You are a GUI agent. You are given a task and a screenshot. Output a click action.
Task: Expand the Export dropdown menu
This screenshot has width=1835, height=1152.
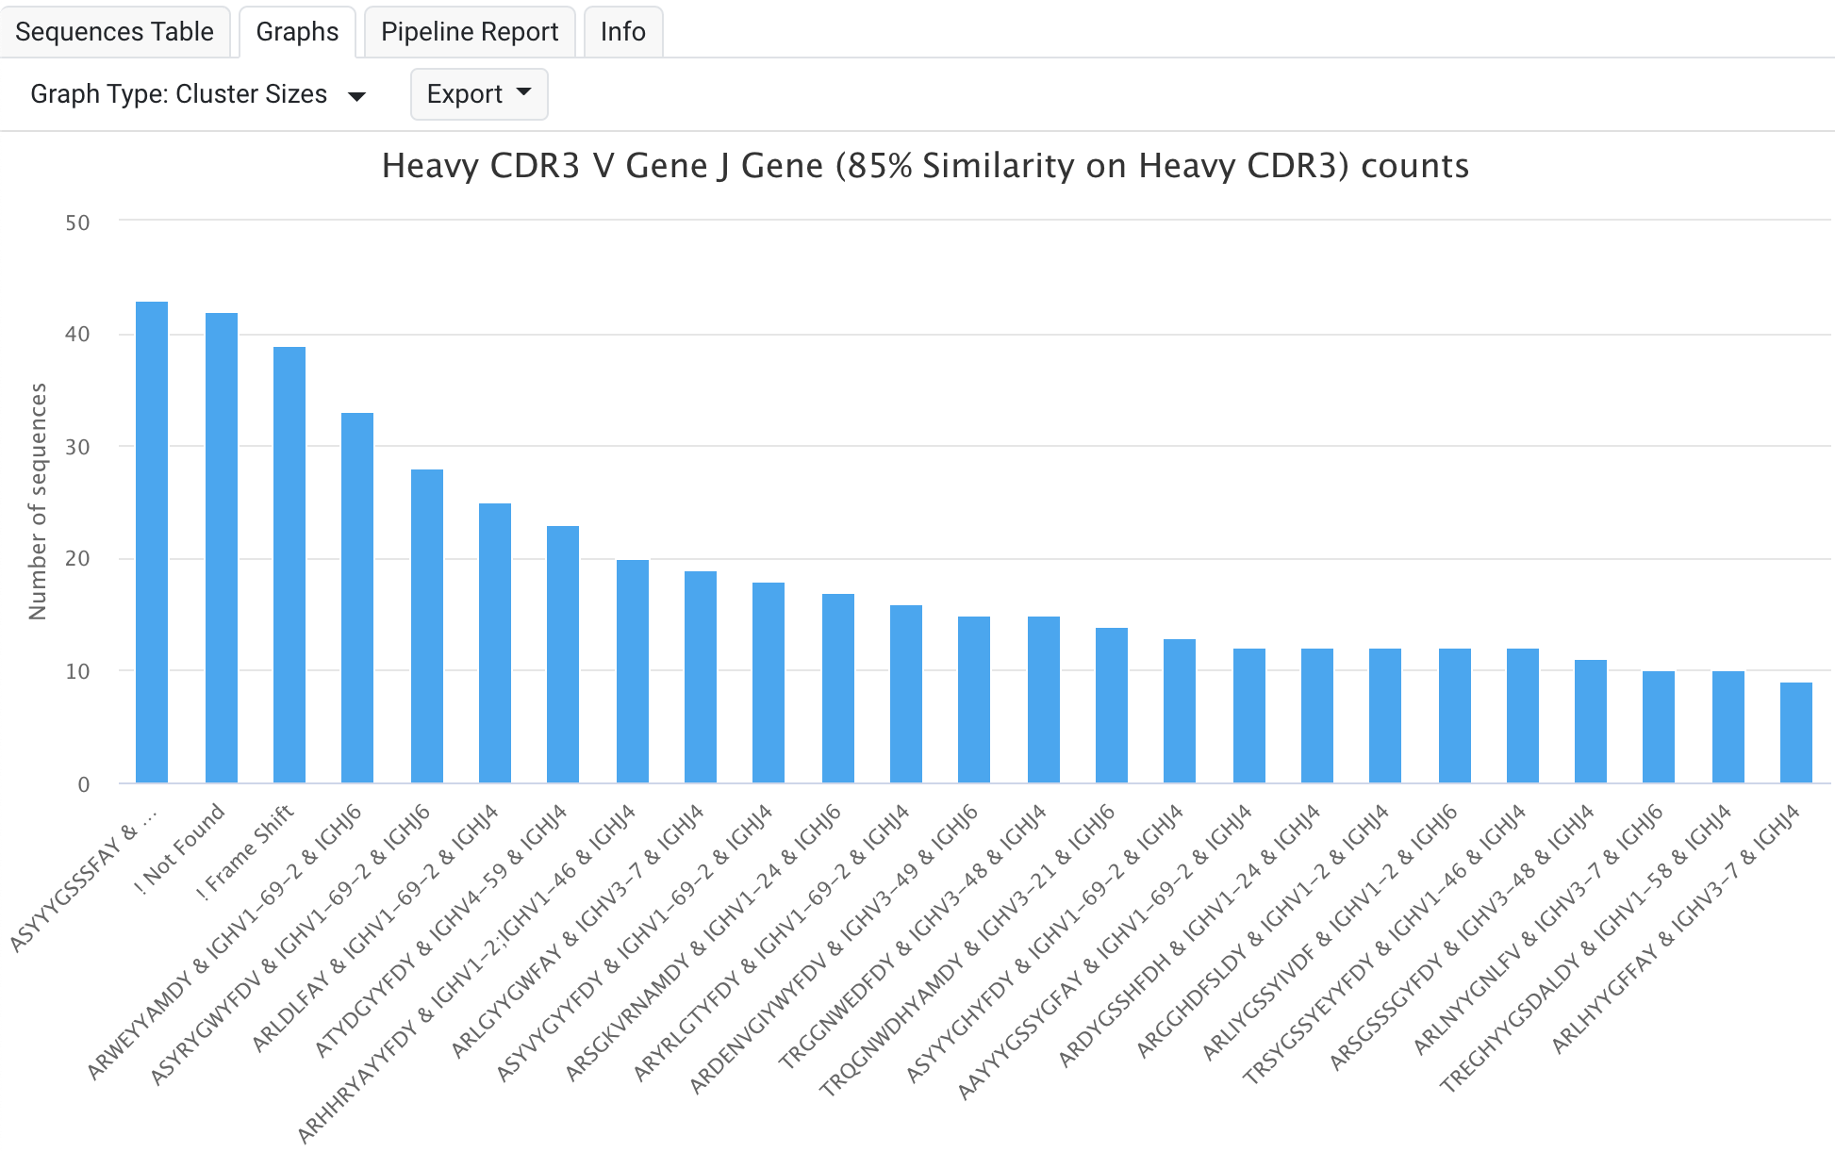pyautogui.click(x=479, y=94)
